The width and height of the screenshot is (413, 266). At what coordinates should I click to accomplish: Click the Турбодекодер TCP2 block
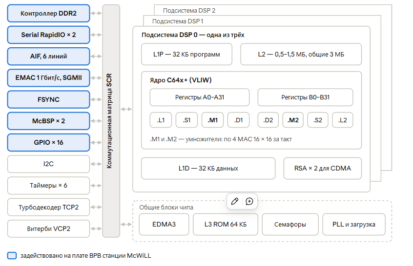[x=48, y=207]
